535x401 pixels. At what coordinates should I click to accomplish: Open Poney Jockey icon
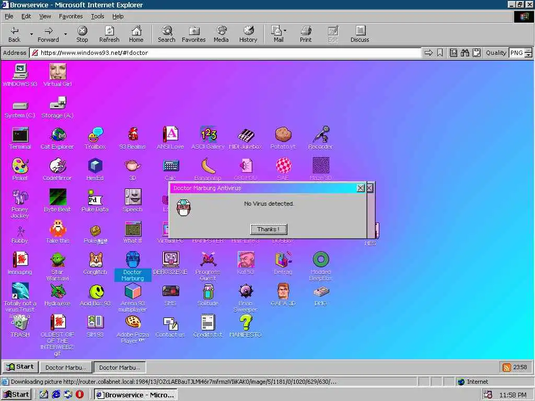coord(20,204)
